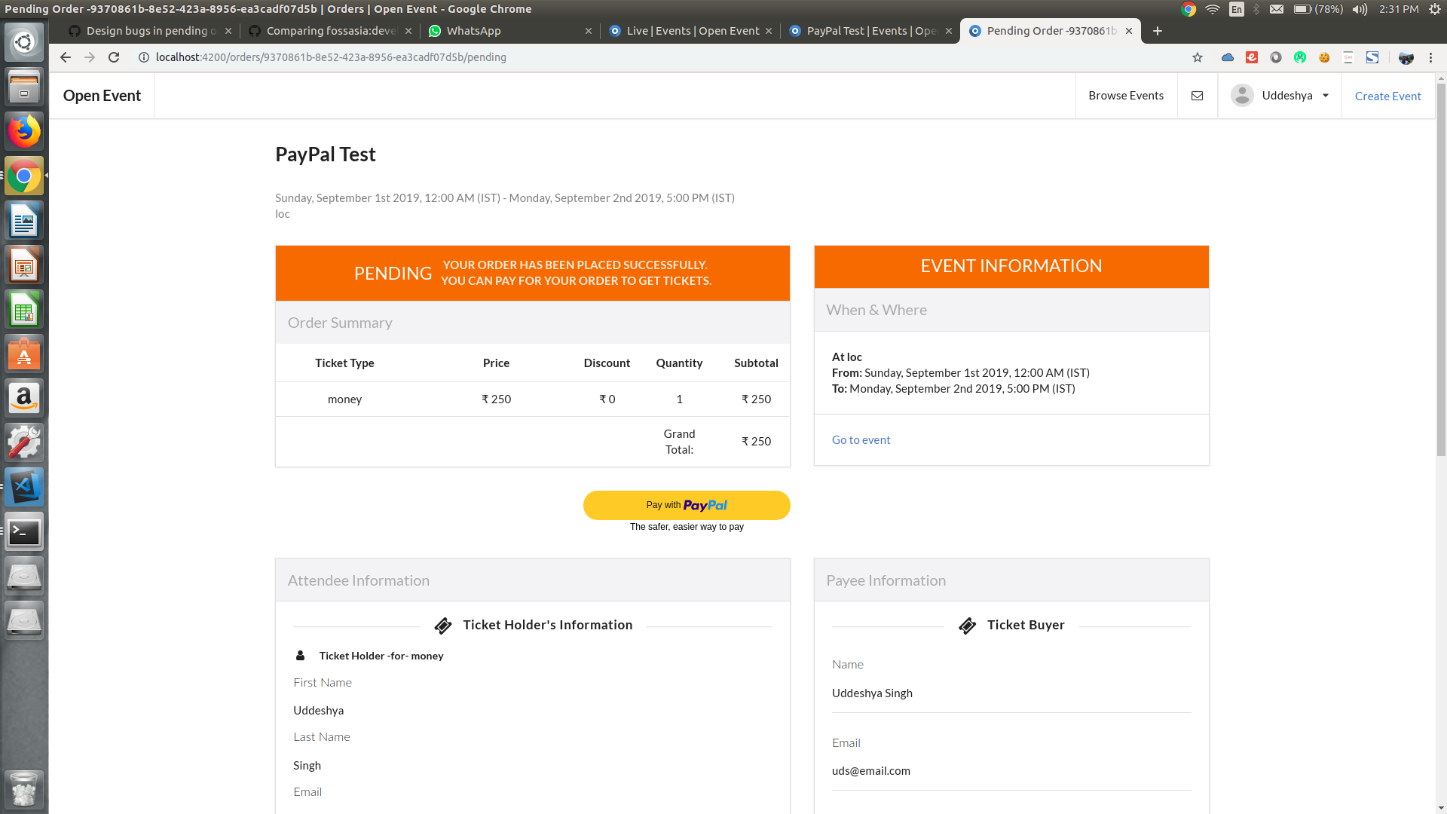The image size is (1447, 814).
Task: Bookmark page with star icon
Action: (x=1198, y=57)
